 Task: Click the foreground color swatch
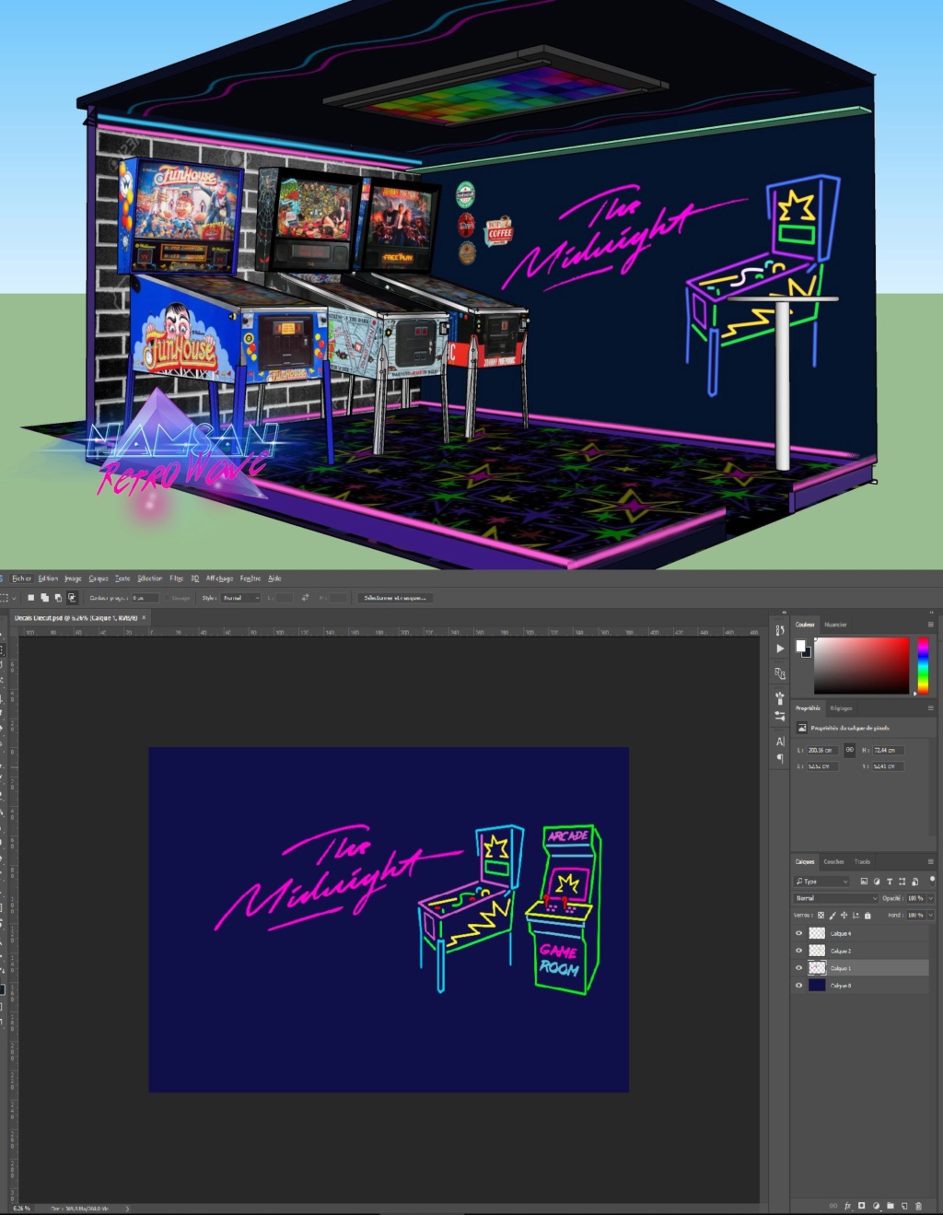pyautogui.click(x=800, y=646)
